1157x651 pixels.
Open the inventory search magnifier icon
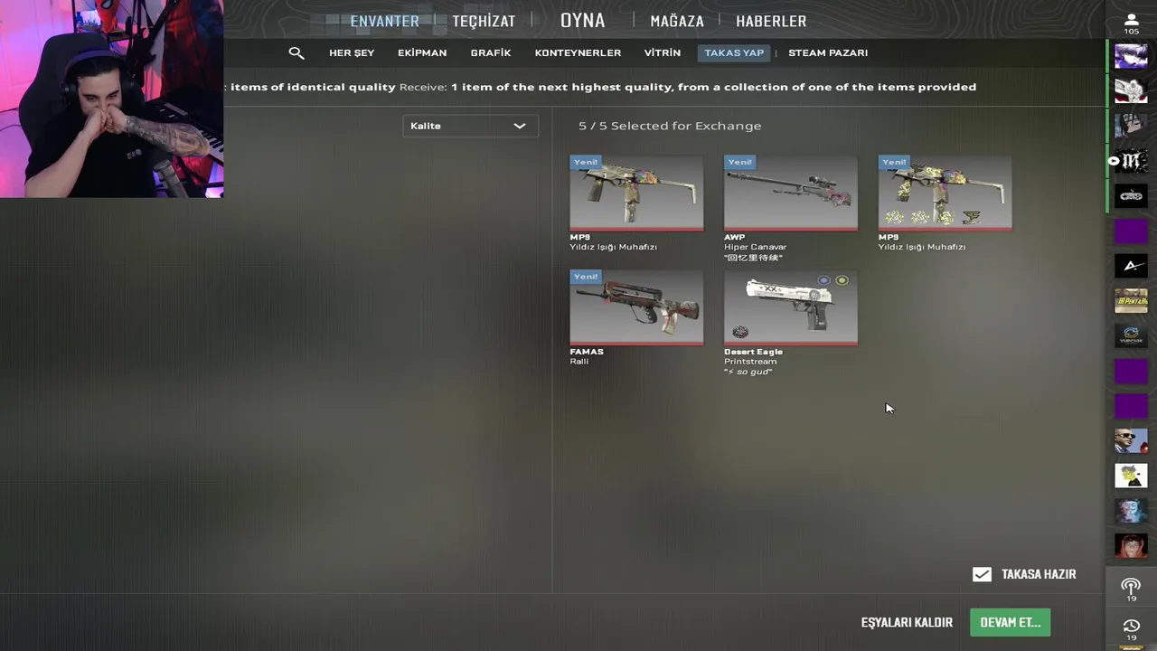[x=296, y=53]
